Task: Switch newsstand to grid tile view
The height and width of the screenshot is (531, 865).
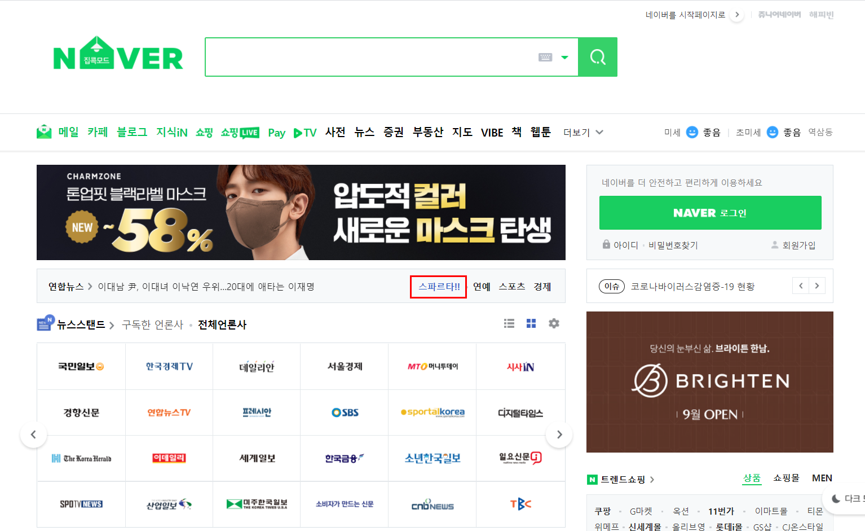Action: 531,323
